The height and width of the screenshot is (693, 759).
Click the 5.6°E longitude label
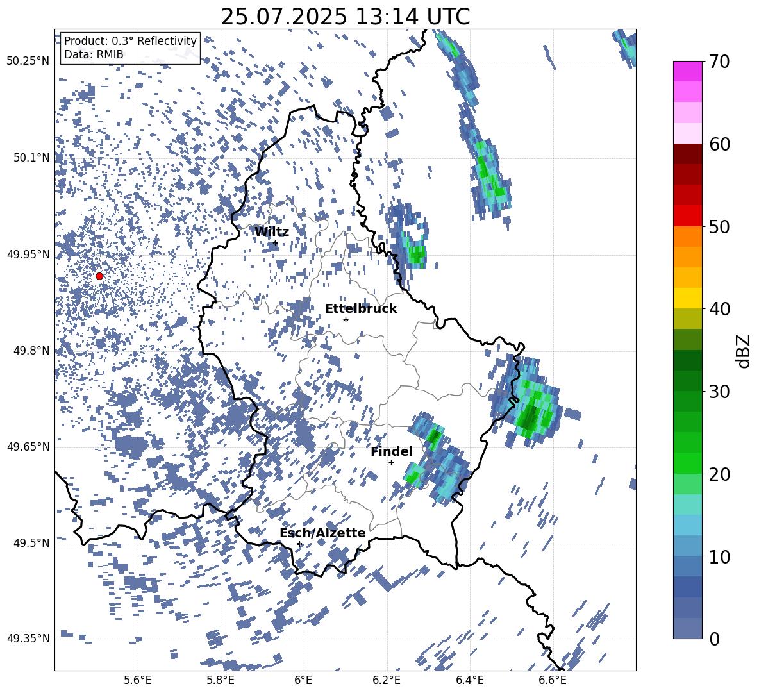coord(138,680)
